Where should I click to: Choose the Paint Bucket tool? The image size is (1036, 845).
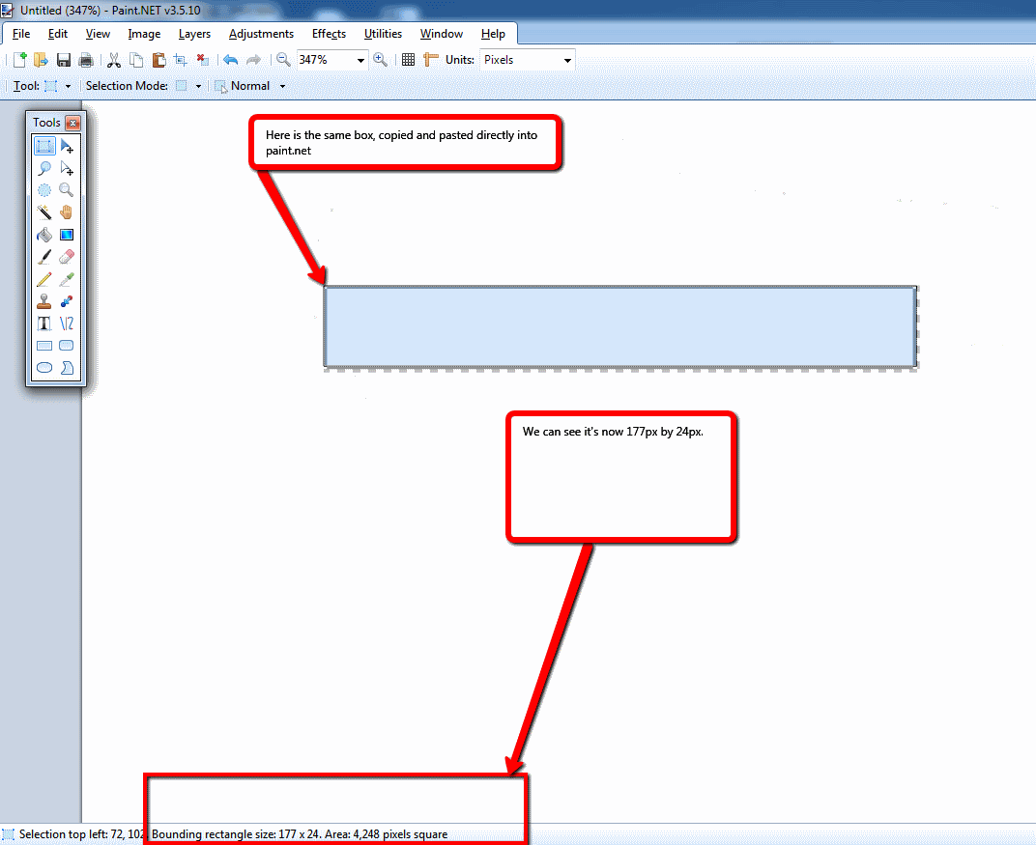point(43,234)
